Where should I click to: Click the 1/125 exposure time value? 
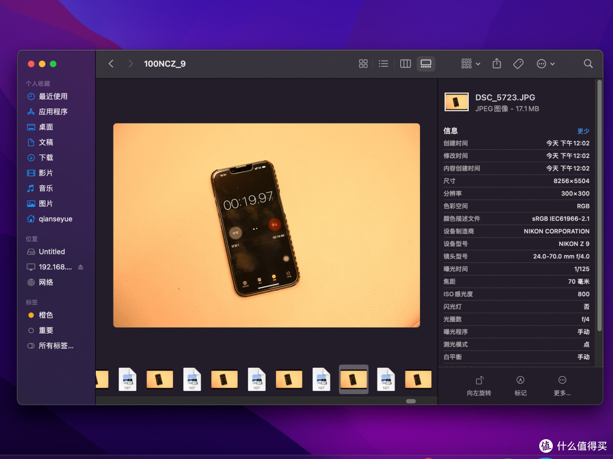[x=582, y=269]
